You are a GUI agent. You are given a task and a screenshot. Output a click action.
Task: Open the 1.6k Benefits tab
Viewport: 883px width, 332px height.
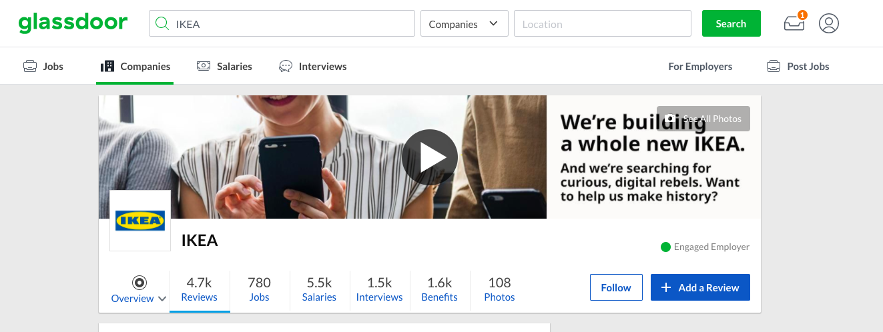click(x=440, y=289)
